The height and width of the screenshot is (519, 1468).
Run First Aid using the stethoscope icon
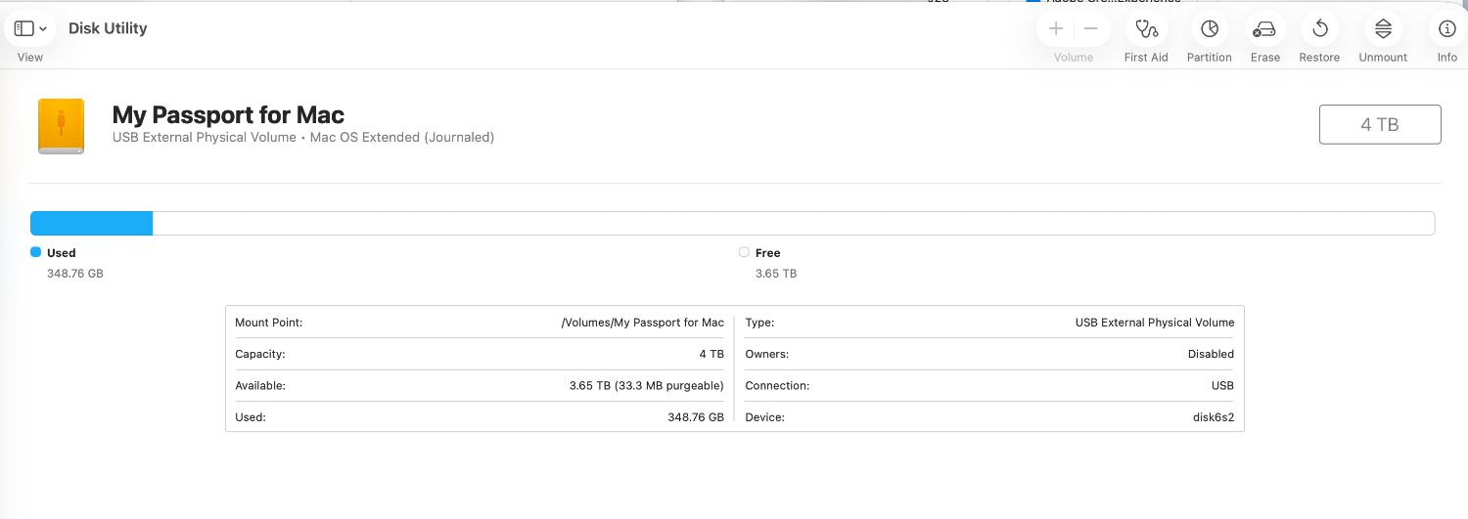click(1146, 29)
